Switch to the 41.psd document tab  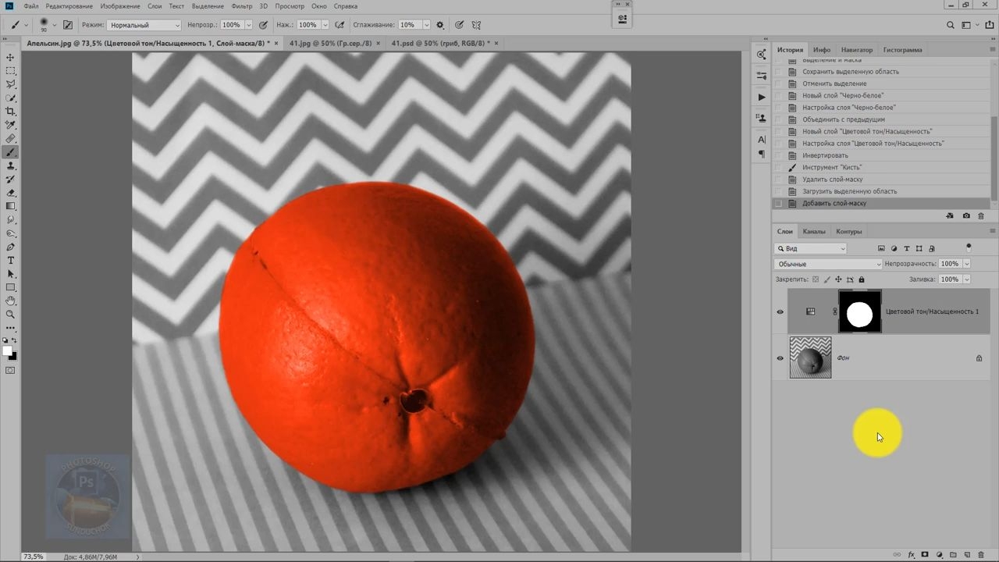click(x=441, y=44)
